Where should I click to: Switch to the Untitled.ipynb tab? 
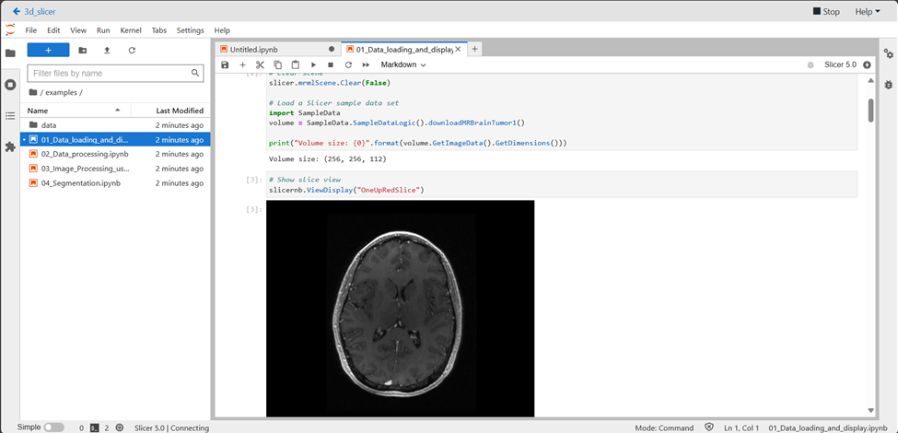coord(254,49)
